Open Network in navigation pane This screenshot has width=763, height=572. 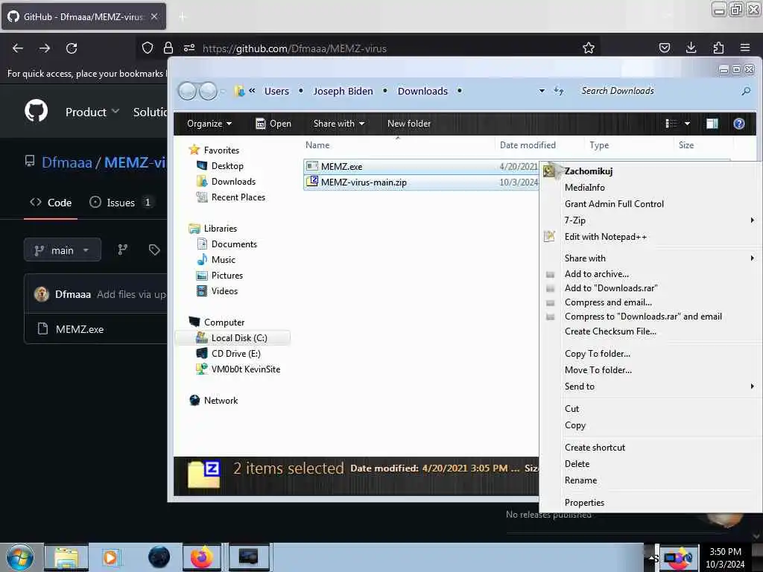221,400
